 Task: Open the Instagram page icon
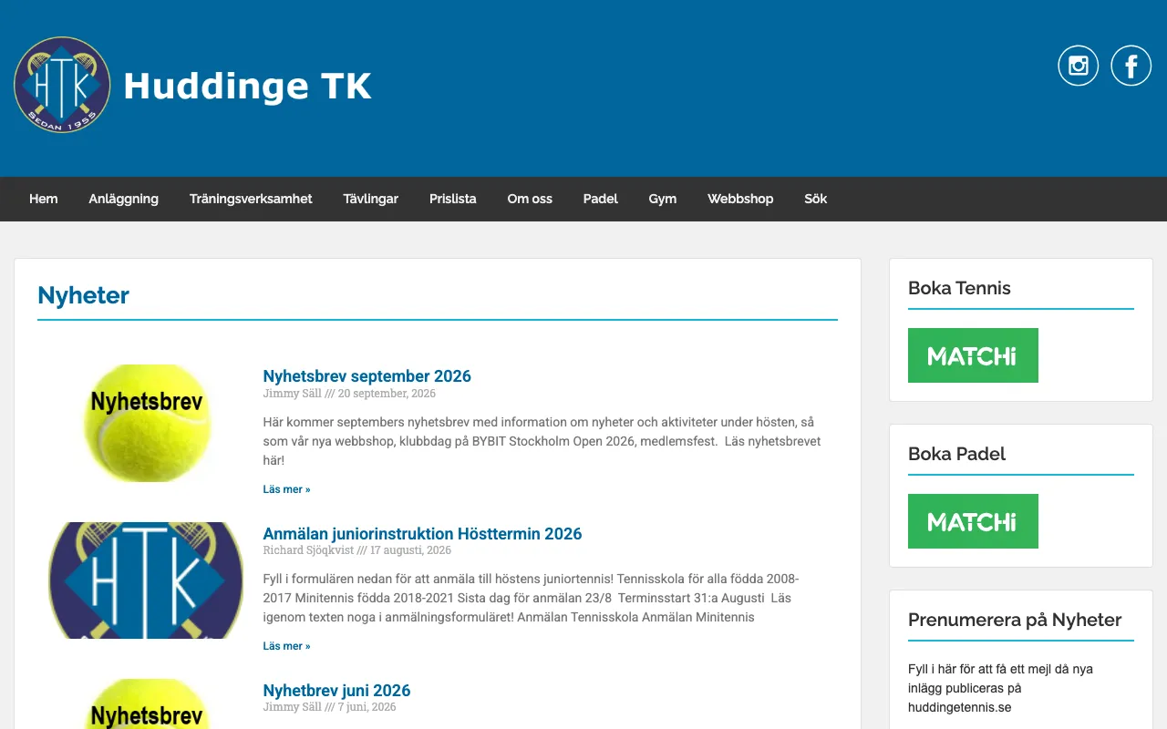(1078, 66)
